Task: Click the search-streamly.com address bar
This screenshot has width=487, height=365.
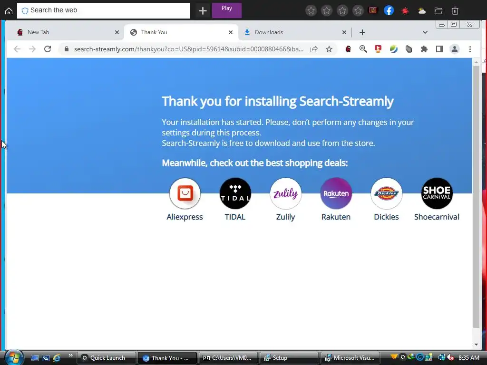Action: tap(189, 49)
